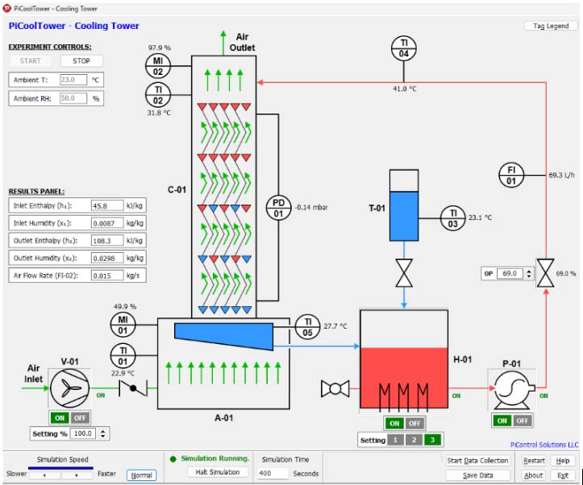Click the Simulation Time field

tap(273, 473)
